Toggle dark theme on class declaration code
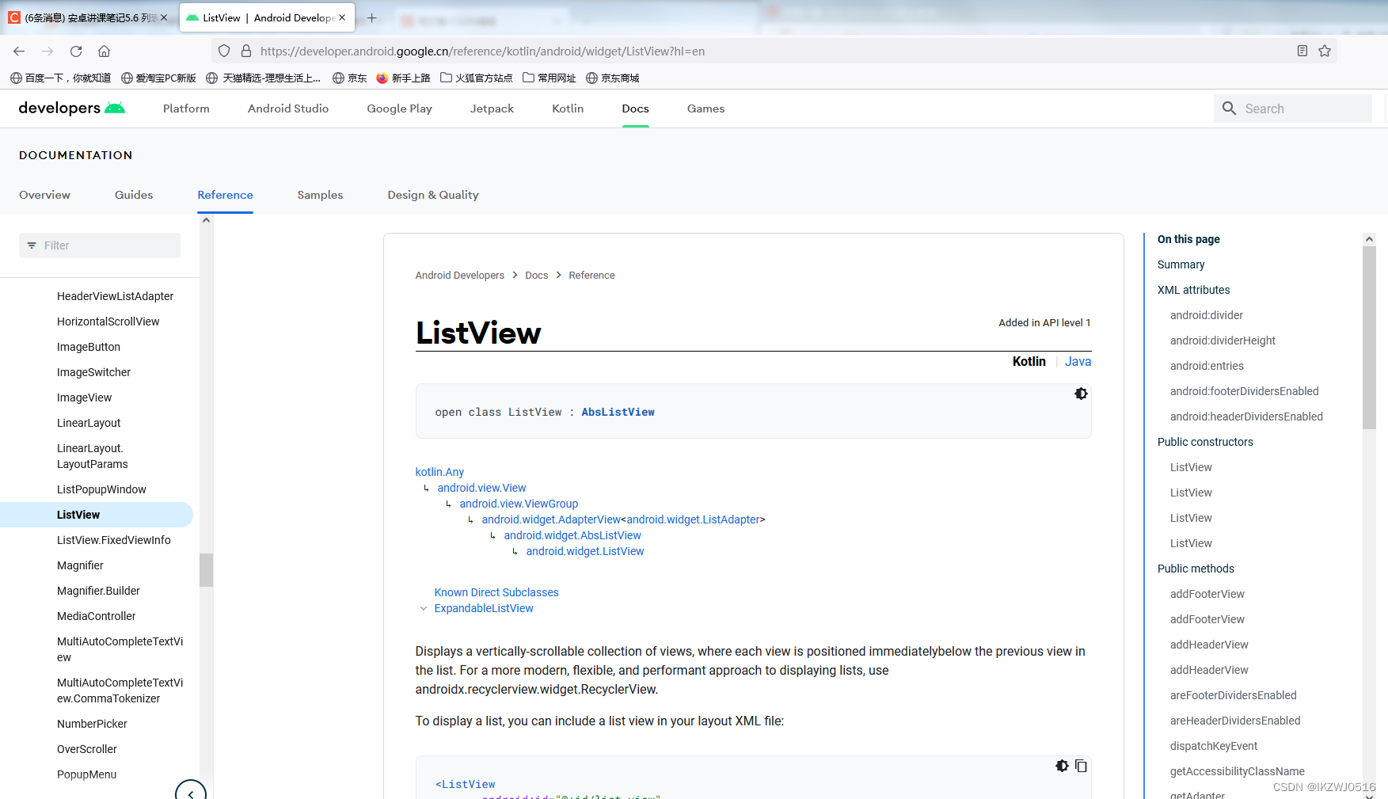This screenshot has width=1388, height=799. coord(1081,394)
